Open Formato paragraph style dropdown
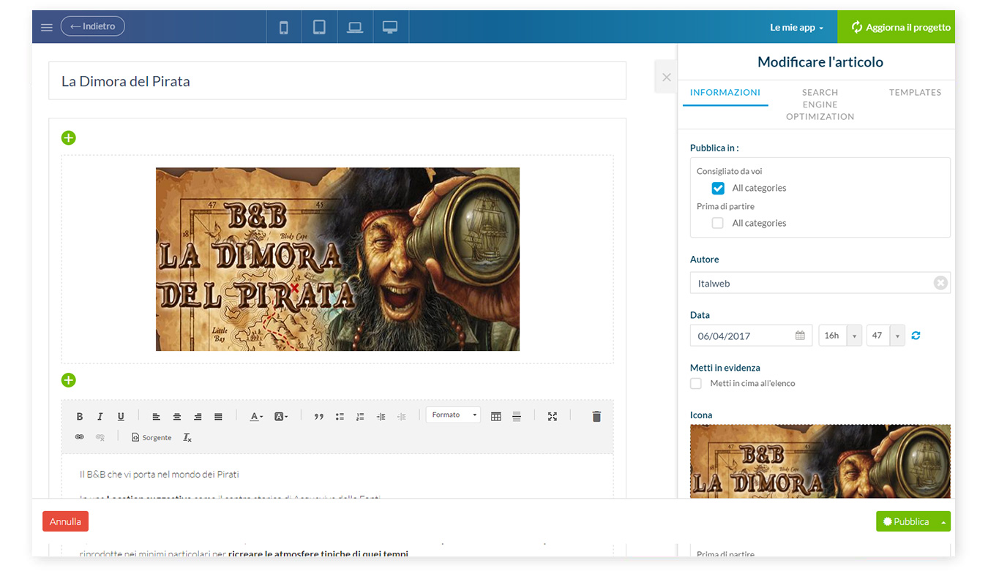 tap(453, 415)
